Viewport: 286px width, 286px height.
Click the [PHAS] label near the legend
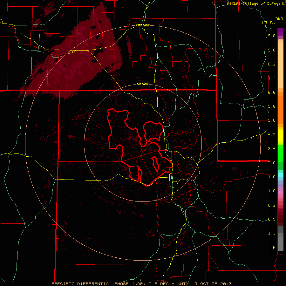[269, 22]
